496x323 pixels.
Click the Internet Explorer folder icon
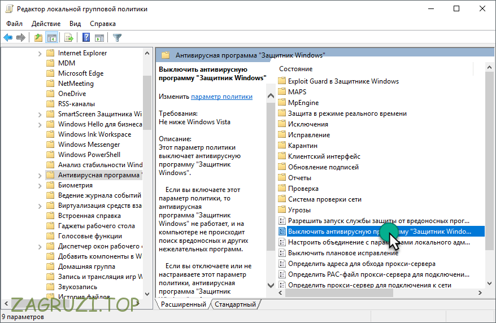[x=50, y=53]
